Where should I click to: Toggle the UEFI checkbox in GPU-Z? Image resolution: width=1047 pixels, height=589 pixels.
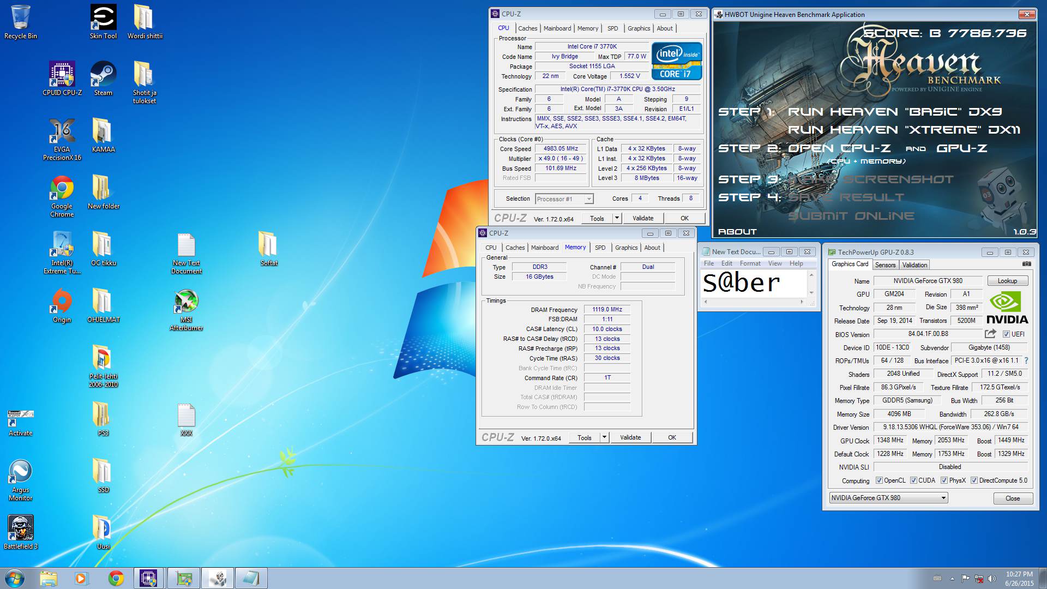coord(1006,334)
